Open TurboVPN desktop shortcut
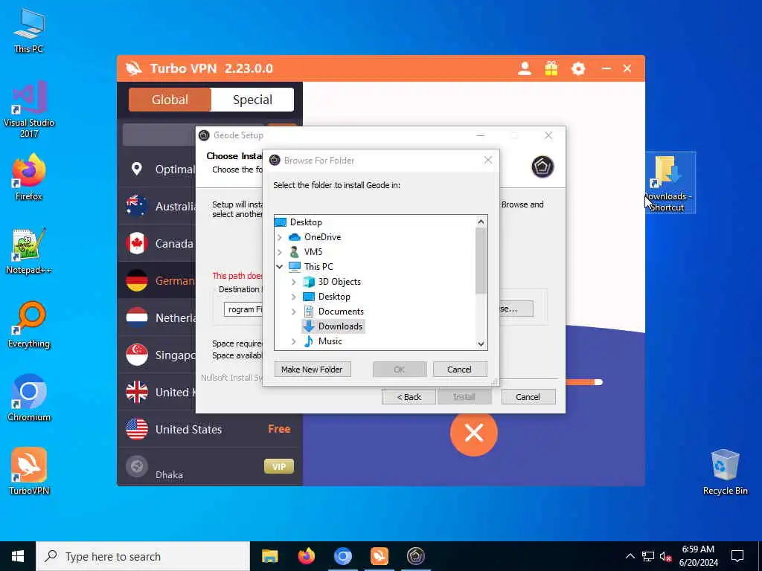The image size is (762, 571). point(29,471)
